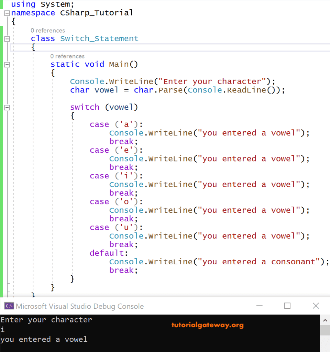Open 0 references above Switch_Statement class

click(48, 30)
